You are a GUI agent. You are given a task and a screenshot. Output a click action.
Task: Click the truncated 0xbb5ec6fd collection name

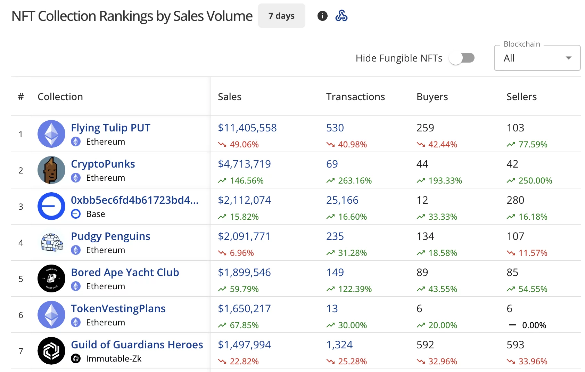135,200
